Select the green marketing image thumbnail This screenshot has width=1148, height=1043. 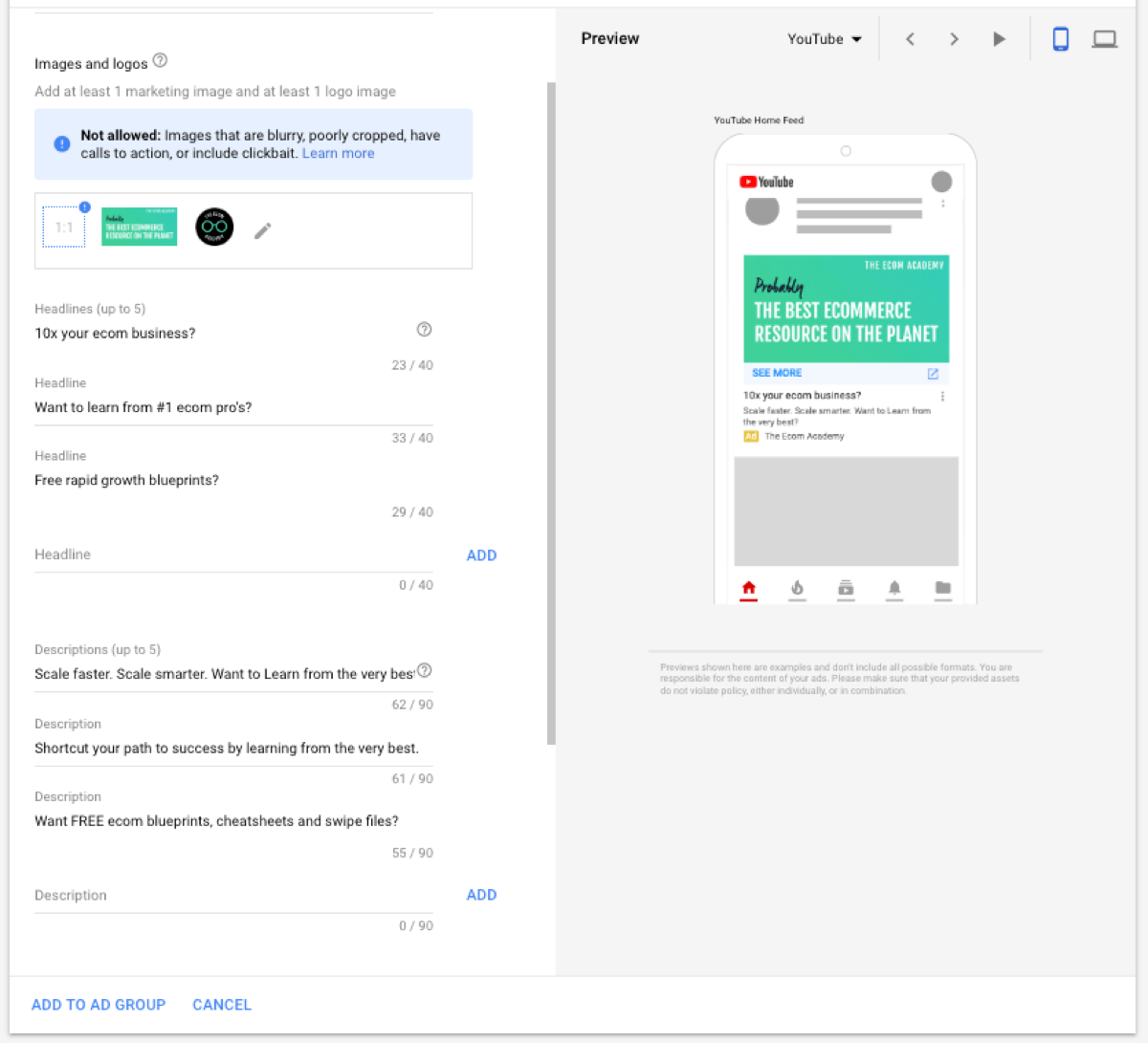click(x=139, y=228)
